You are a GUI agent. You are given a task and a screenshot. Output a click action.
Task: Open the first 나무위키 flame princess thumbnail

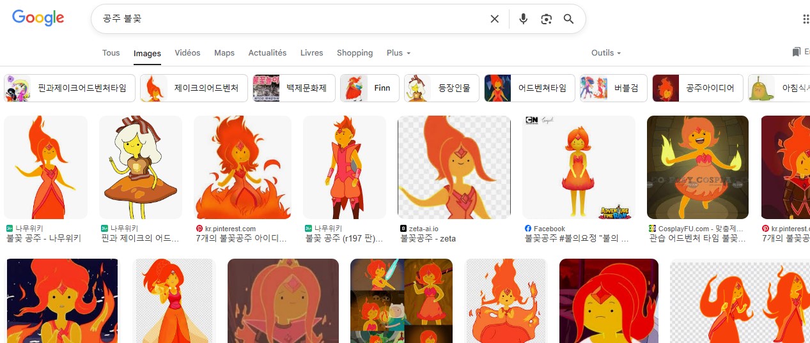click(x=45, y=167)
